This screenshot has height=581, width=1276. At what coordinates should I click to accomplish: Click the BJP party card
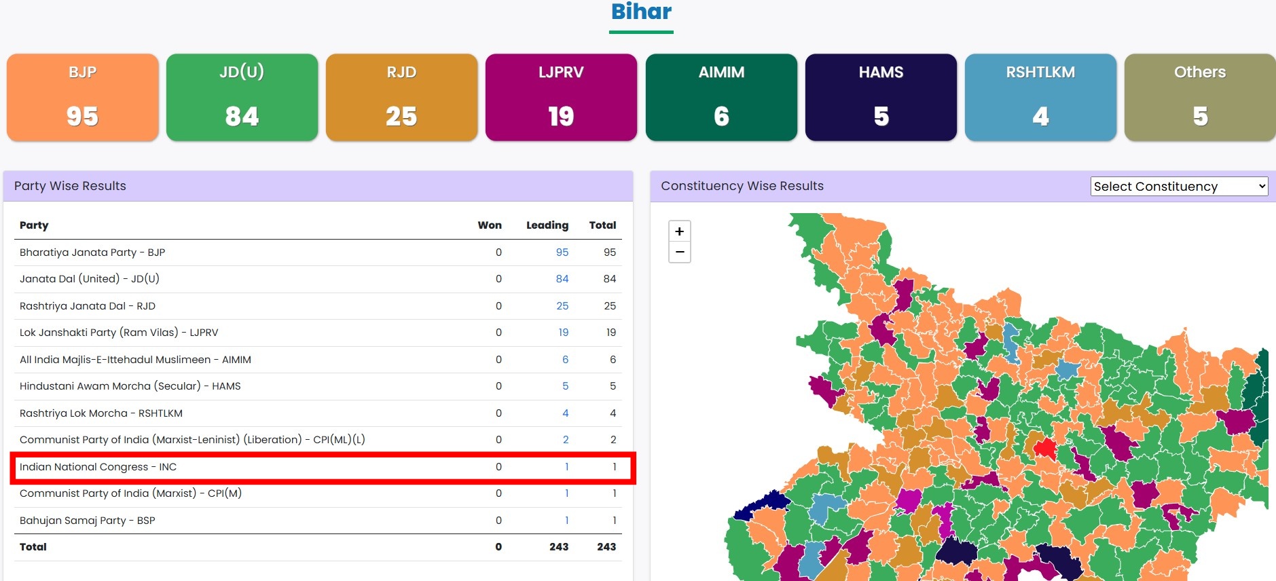(x=83, y=98)
